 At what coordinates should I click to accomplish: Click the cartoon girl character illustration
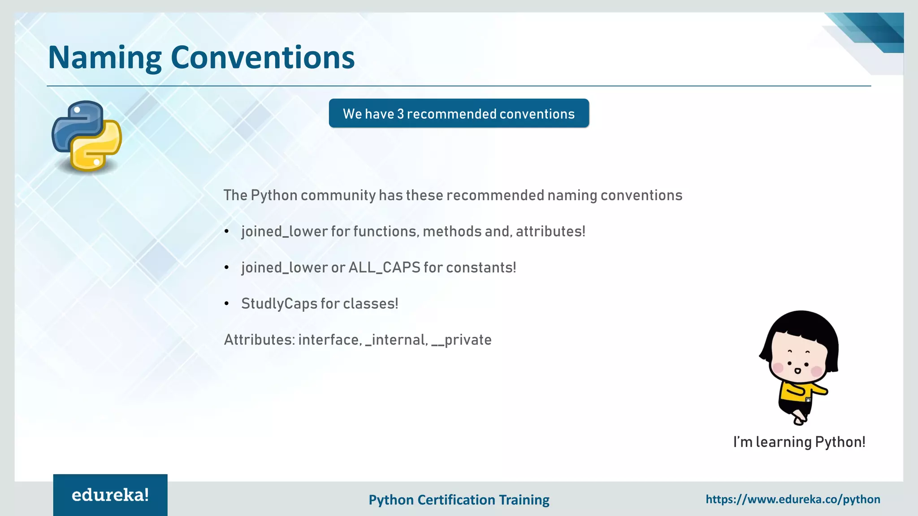click(798, 367)
